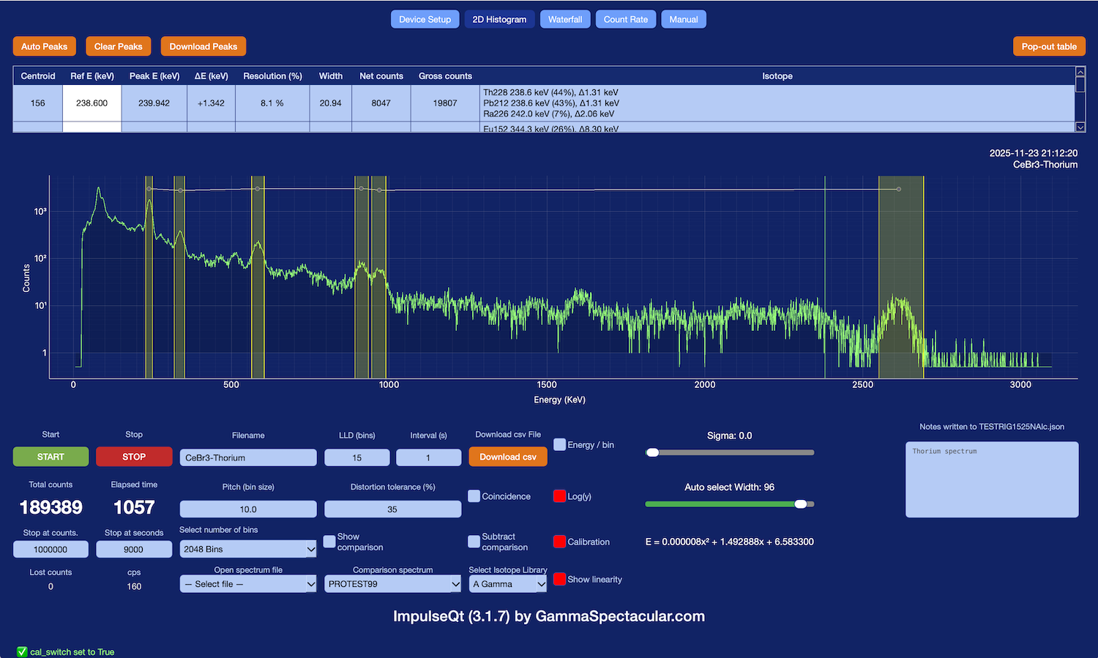Expand the Select number of bins dropdown
Image resolution: width=1098 pixels, height=658 pixels.
point(247,549)
